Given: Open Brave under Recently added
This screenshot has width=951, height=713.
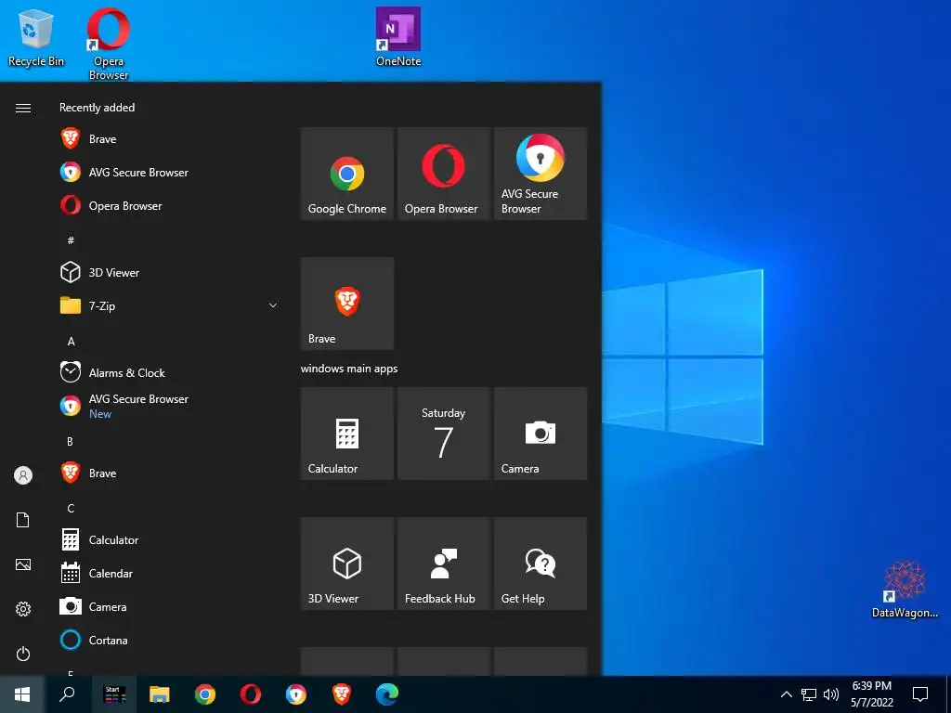Looking at the screenshot, I should pos(170,139).
